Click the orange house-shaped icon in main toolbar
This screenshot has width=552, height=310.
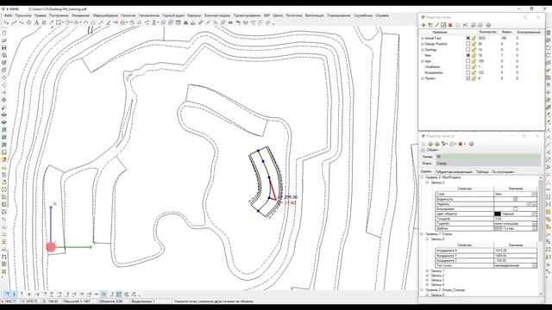pos(122,22)
